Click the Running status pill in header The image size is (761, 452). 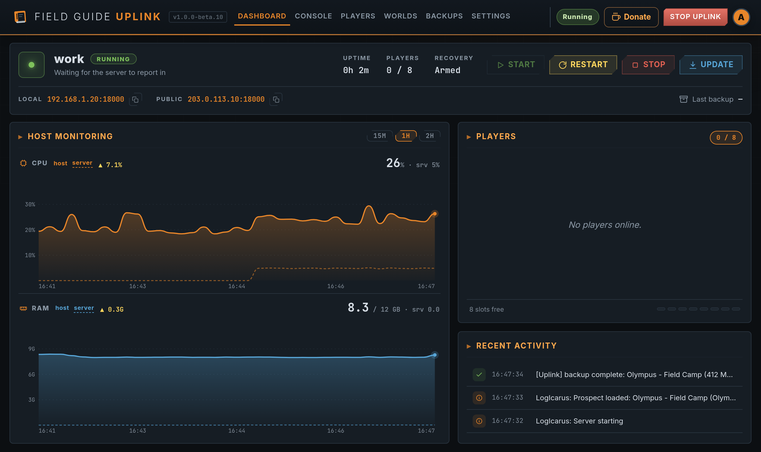(x=578, y=17)
